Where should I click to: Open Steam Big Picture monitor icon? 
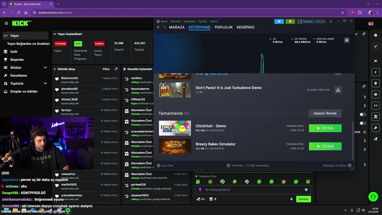pyautogui.click(x=330, y=21)
